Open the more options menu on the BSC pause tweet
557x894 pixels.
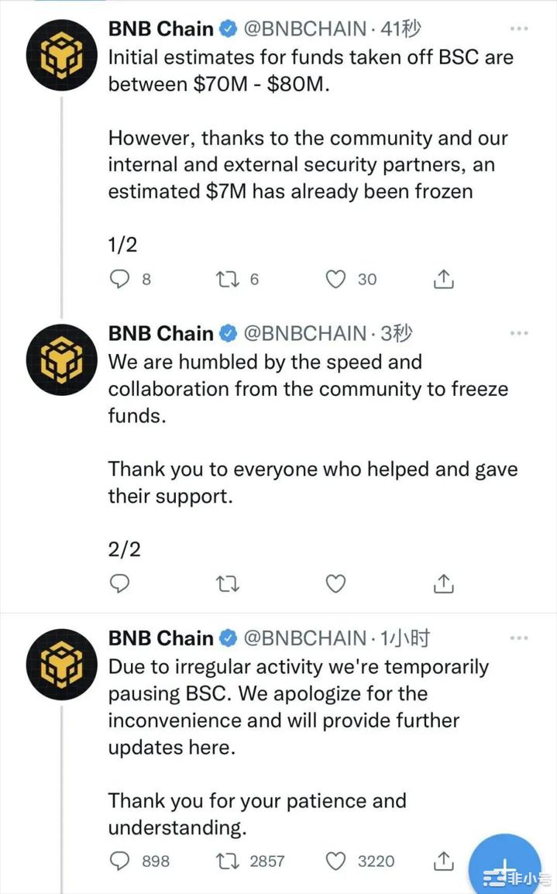(x=517, y=638)
